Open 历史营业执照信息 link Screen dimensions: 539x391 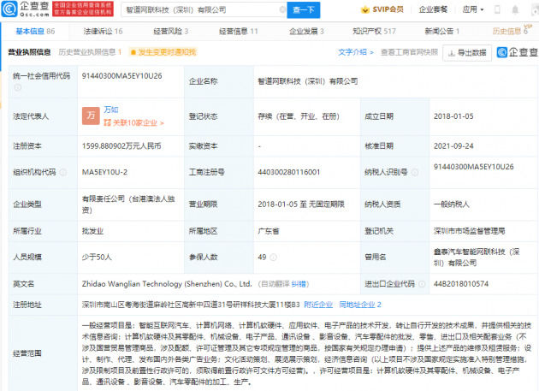(x=90, y=52)
